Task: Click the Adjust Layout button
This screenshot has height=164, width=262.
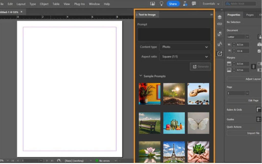Action: coord(253,79)
